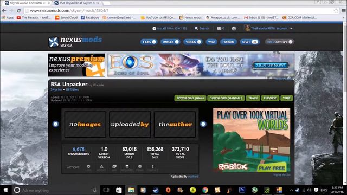
Task: Click the browser back arrow
Action: coord(4,11)
